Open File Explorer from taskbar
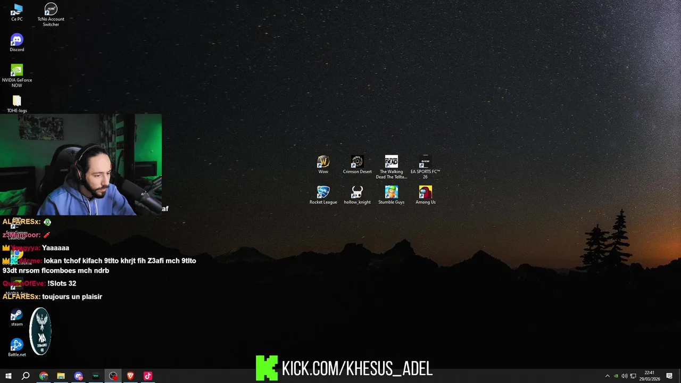This screenshot has width=681, height=383. click(61, 376)
